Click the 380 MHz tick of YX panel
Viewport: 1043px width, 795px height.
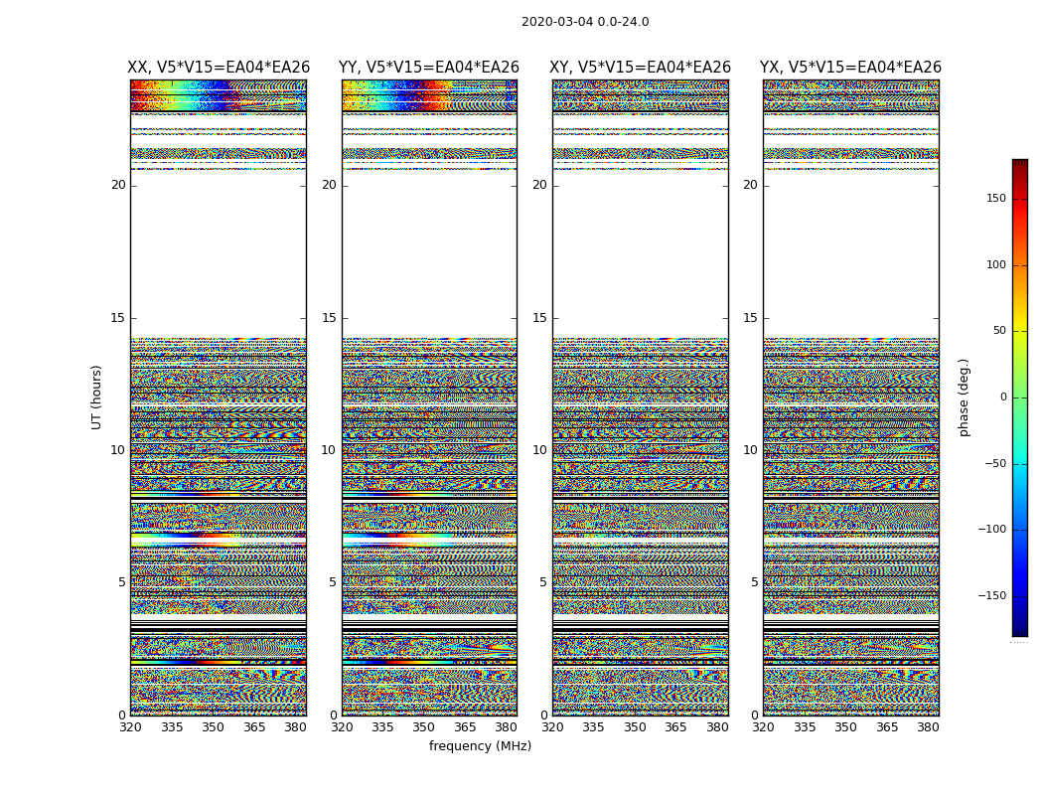(928, 727)
